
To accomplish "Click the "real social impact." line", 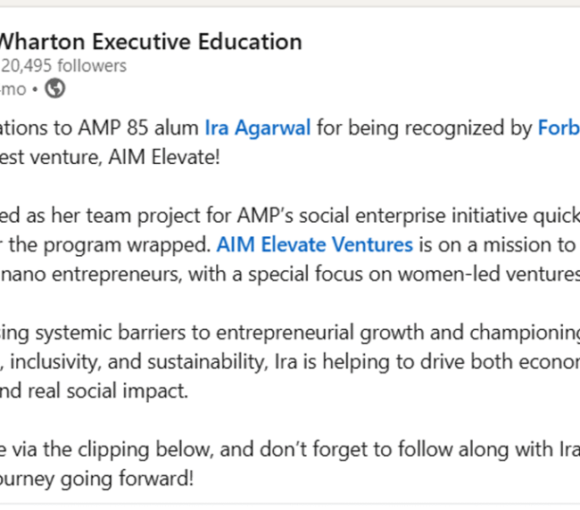I will point(95,391).
